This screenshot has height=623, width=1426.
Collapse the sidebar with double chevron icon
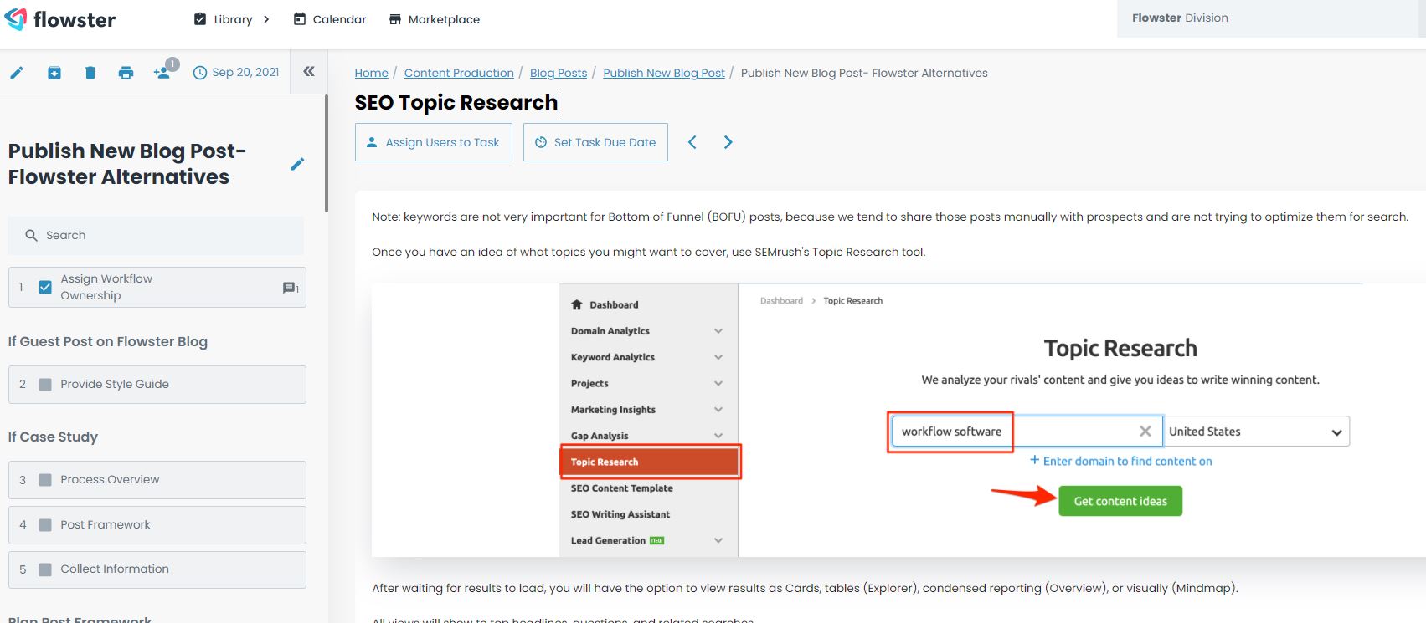point(309,72)
